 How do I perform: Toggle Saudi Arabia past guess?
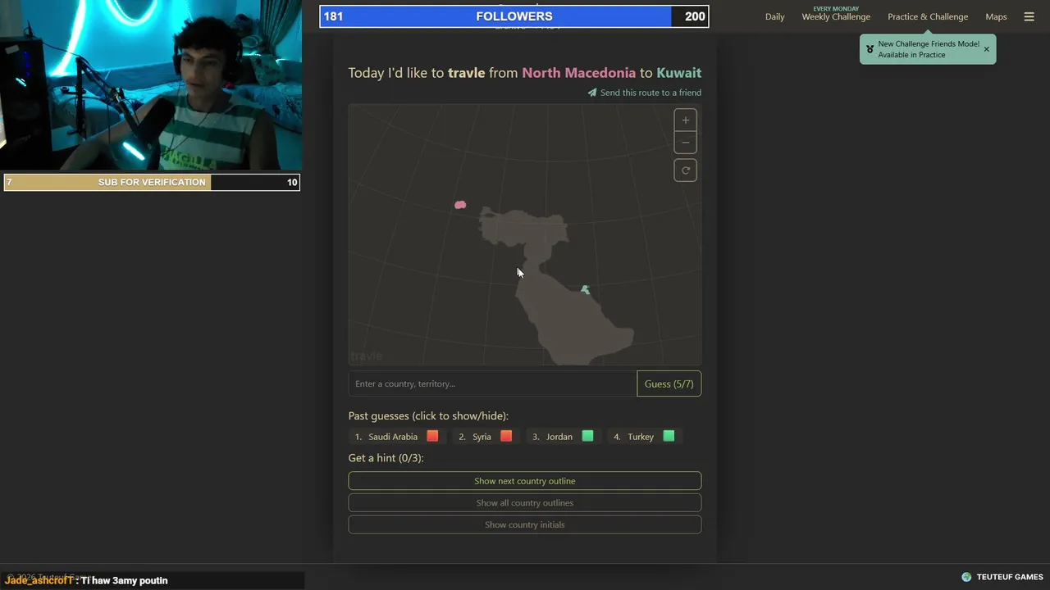[x=397, y=437]
